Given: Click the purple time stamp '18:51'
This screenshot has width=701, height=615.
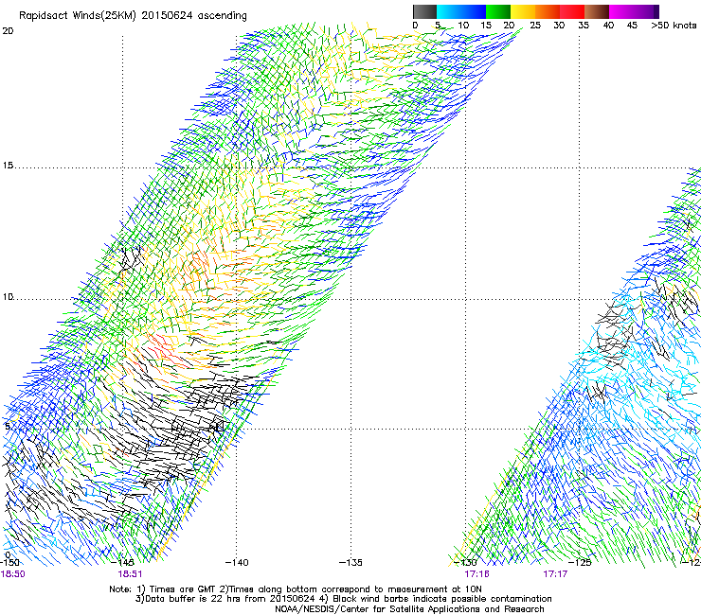Looking at the screenshot, I should tap(130, 574).
